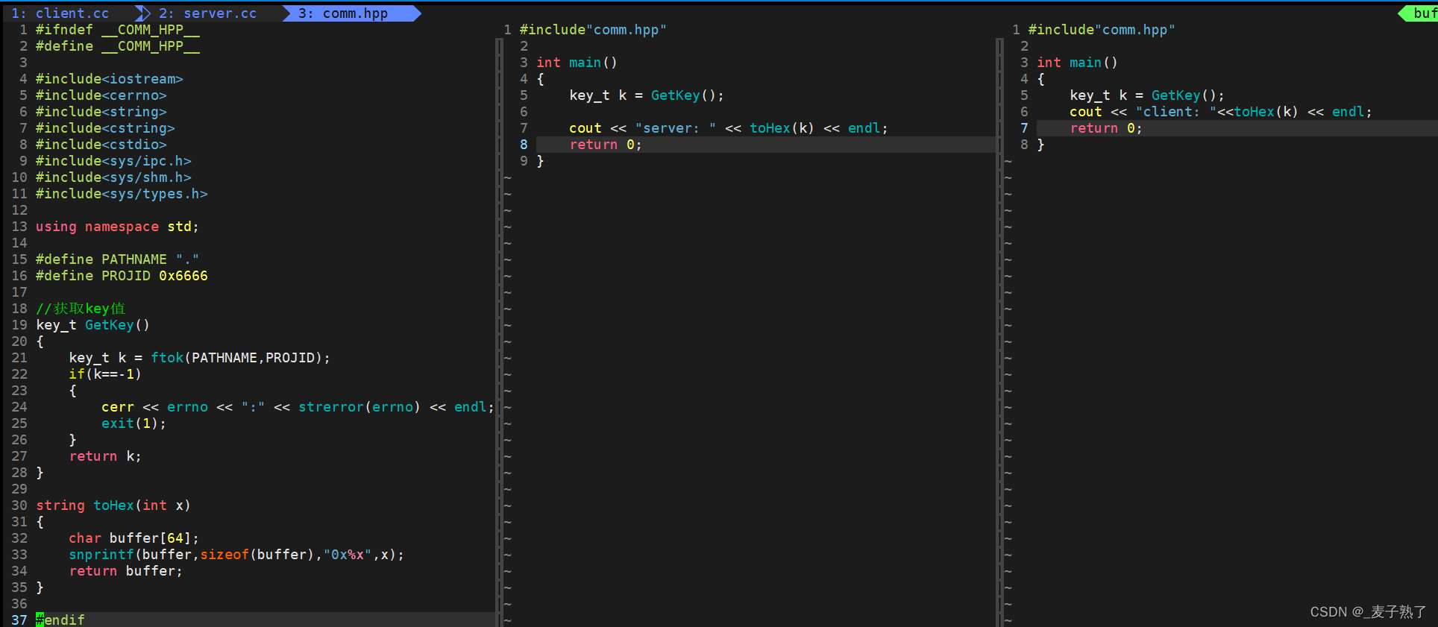This screenshot has height=627, width=1438.
Task: Click #include"comm.hpp" in the client pane
Action: (x=1102, y=30)
